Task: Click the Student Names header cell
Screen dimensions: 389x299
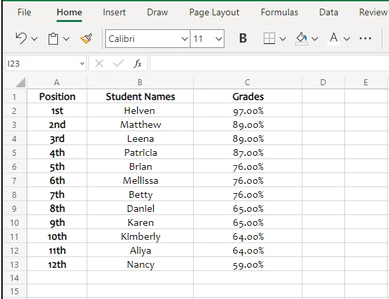Action: click(x=140, y=97)
